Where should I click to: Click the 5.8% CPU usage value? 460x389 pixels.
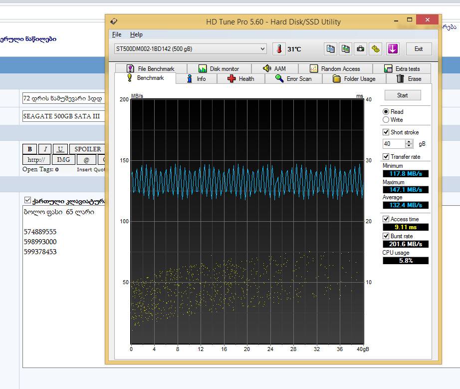(406, 260)
